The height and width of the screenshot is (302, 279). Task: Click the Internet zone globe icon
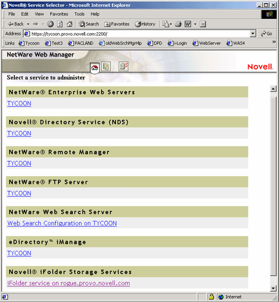coord(221,297)
